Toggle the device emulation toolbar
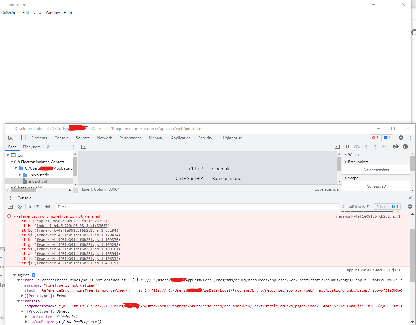Viewport: 416px width, 325px height. click(19, 138)
